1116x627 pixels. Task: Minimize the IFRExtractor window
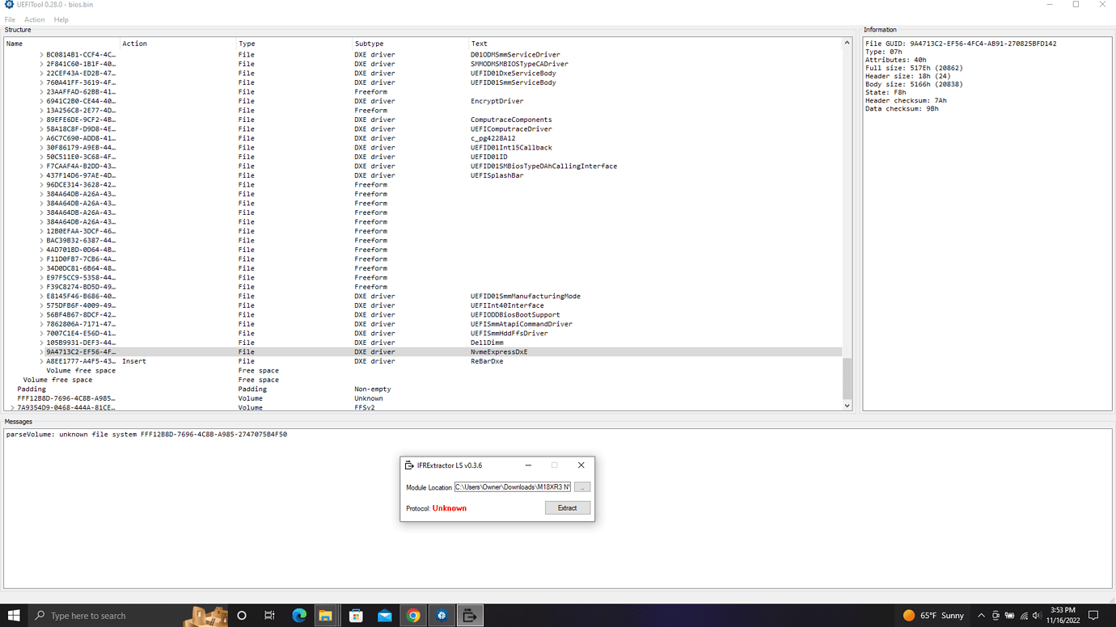coord(528,465)
